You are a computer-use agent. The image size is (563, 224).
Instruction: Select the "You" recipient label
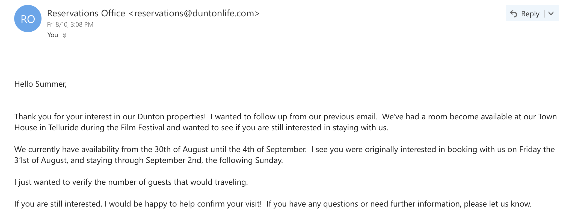[53, 35]
